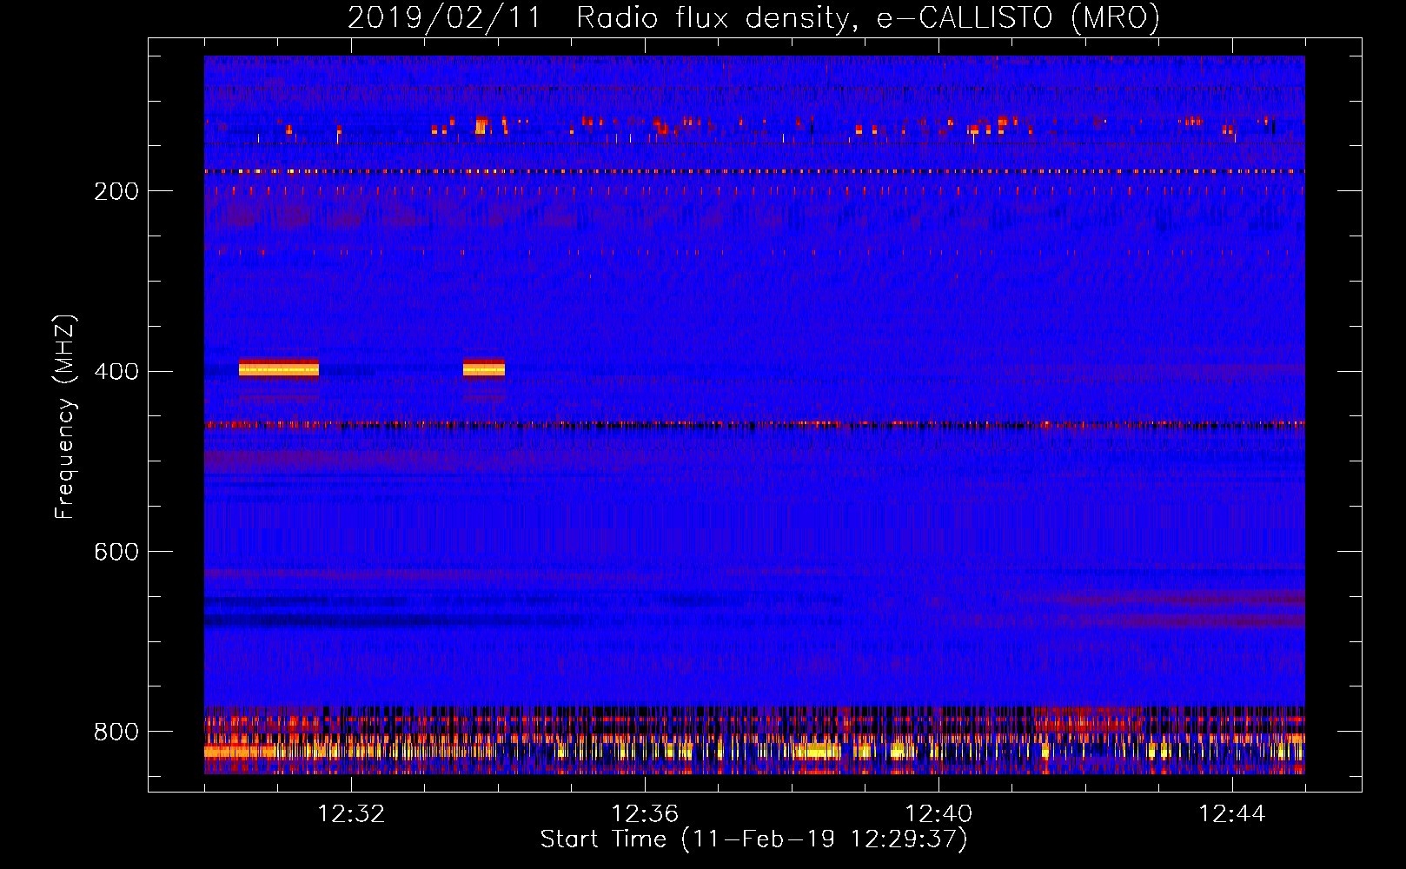Select the 200 MHz frequency tick label
Viewport: 1406px width, 869px height.
(x=116, y=191)
